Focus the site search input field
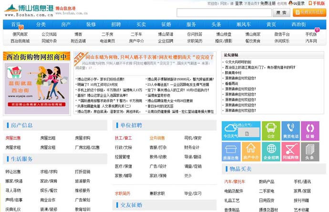 (224, 12)
